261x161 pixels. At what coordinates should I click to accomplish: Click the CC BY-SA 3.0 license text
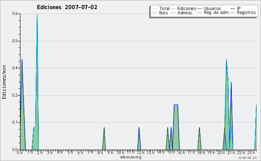coord(248,158)
